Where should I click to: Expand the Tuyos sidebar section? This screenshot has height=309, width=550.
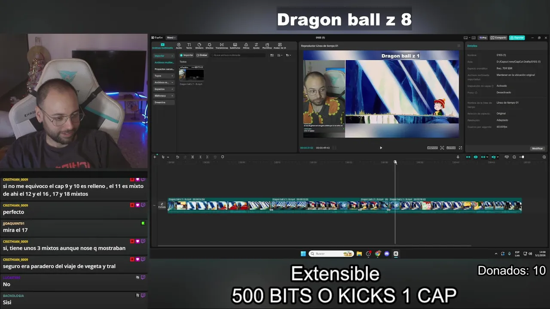(164, 76)
